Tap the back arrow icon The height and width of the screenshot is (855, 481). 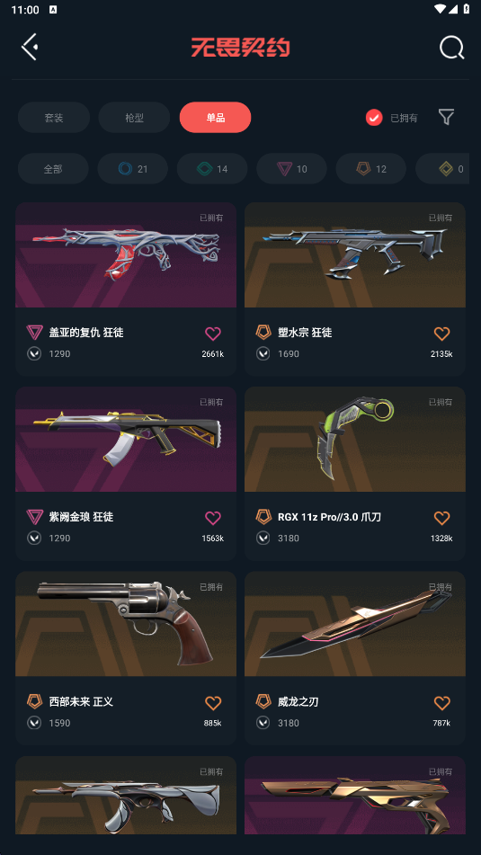tap(30, 47)
